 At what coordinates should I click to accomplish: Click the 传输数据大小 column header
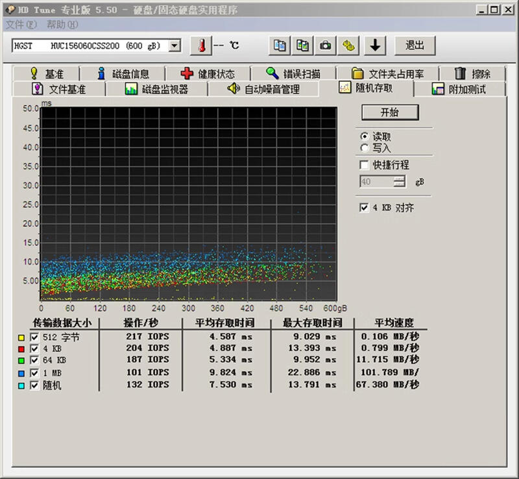[62, 323]
